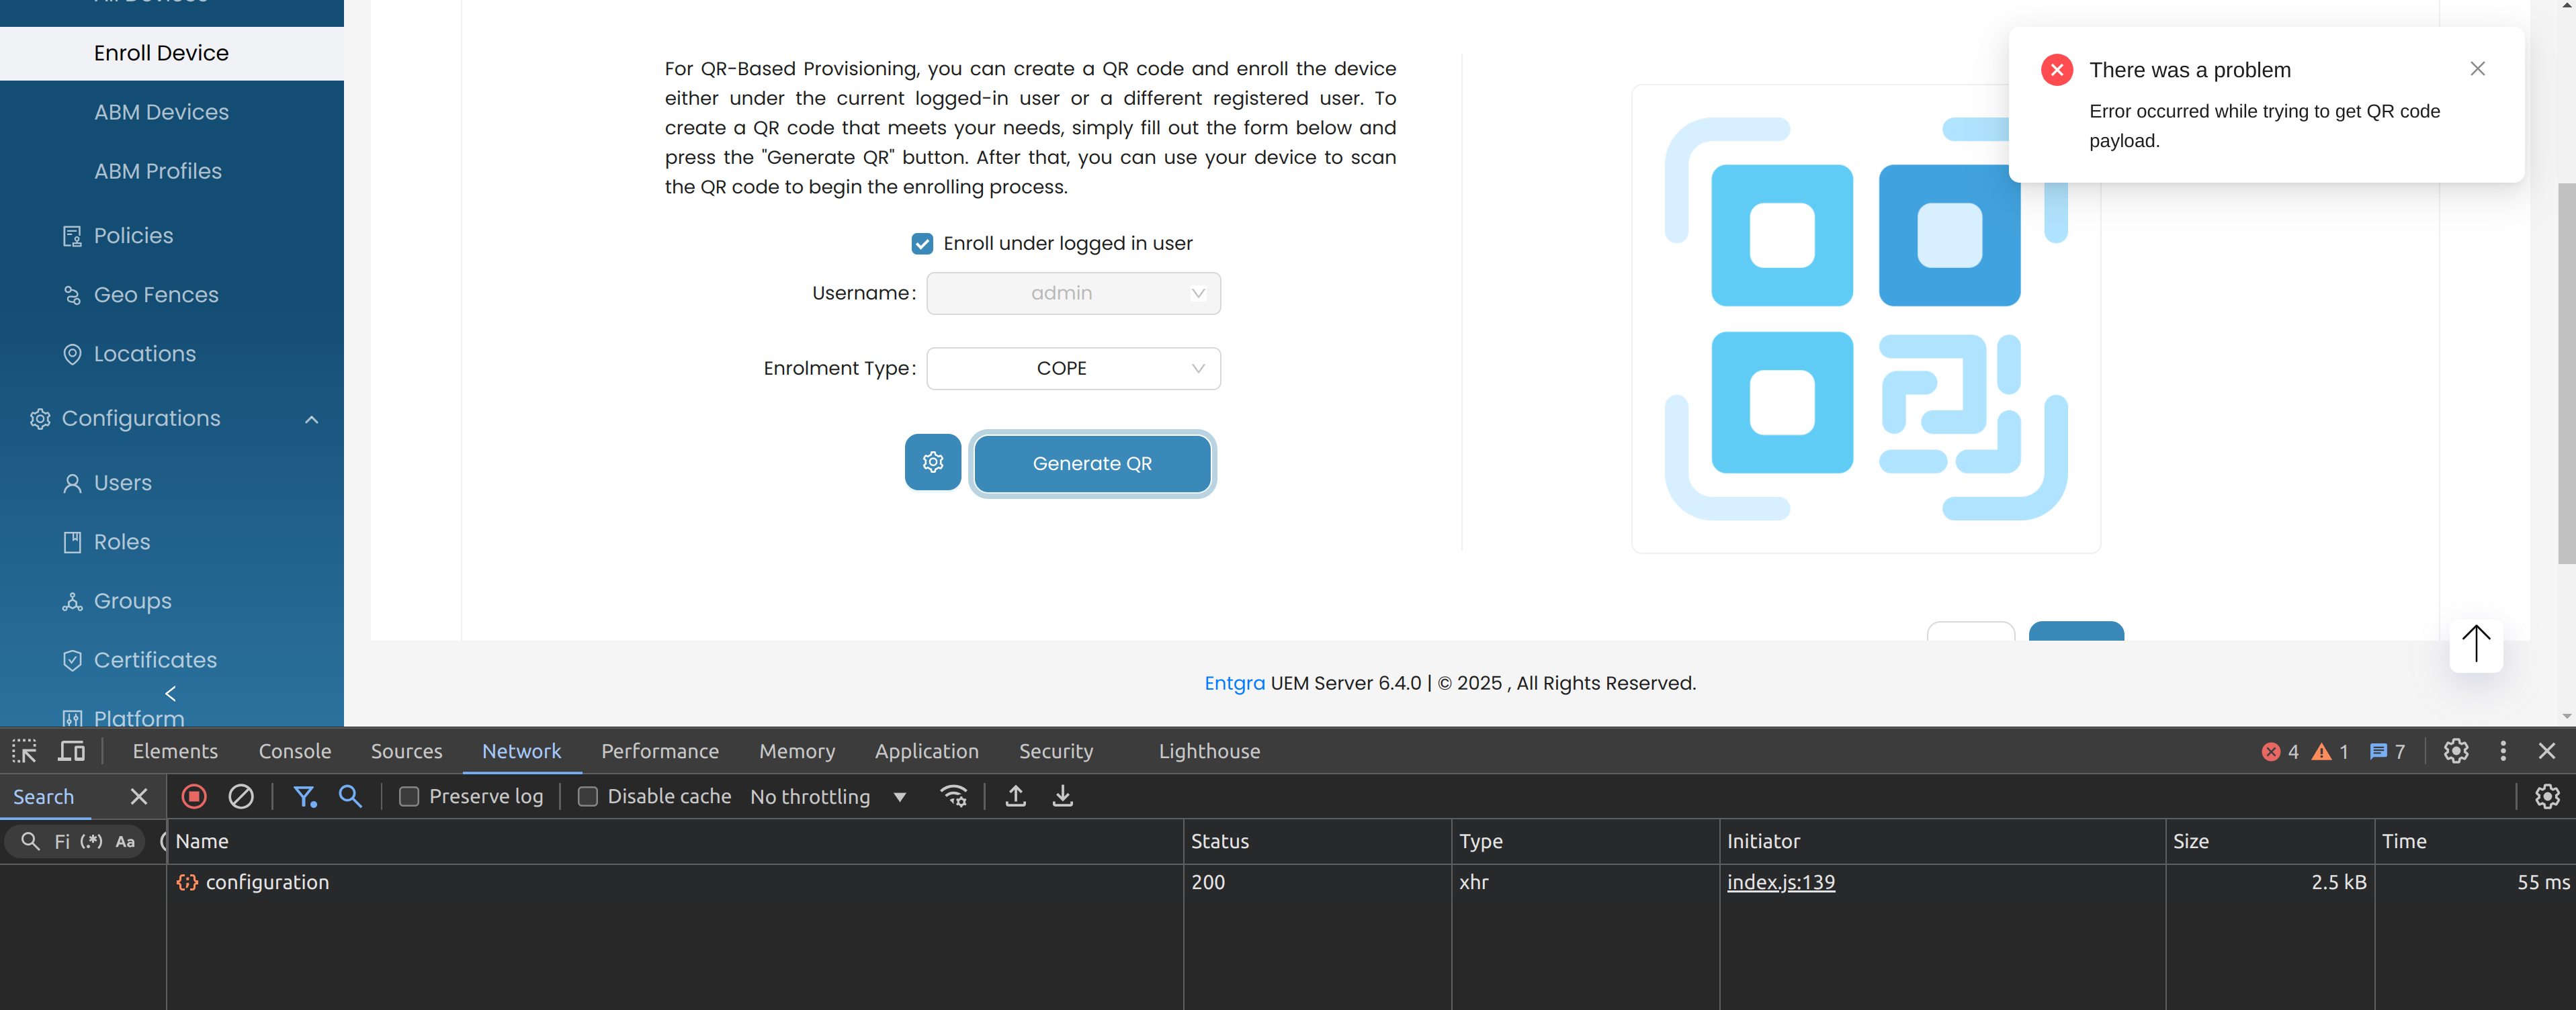Click the network search magnifier icon
2576x1010 pixels.
[x=350, y=797]
